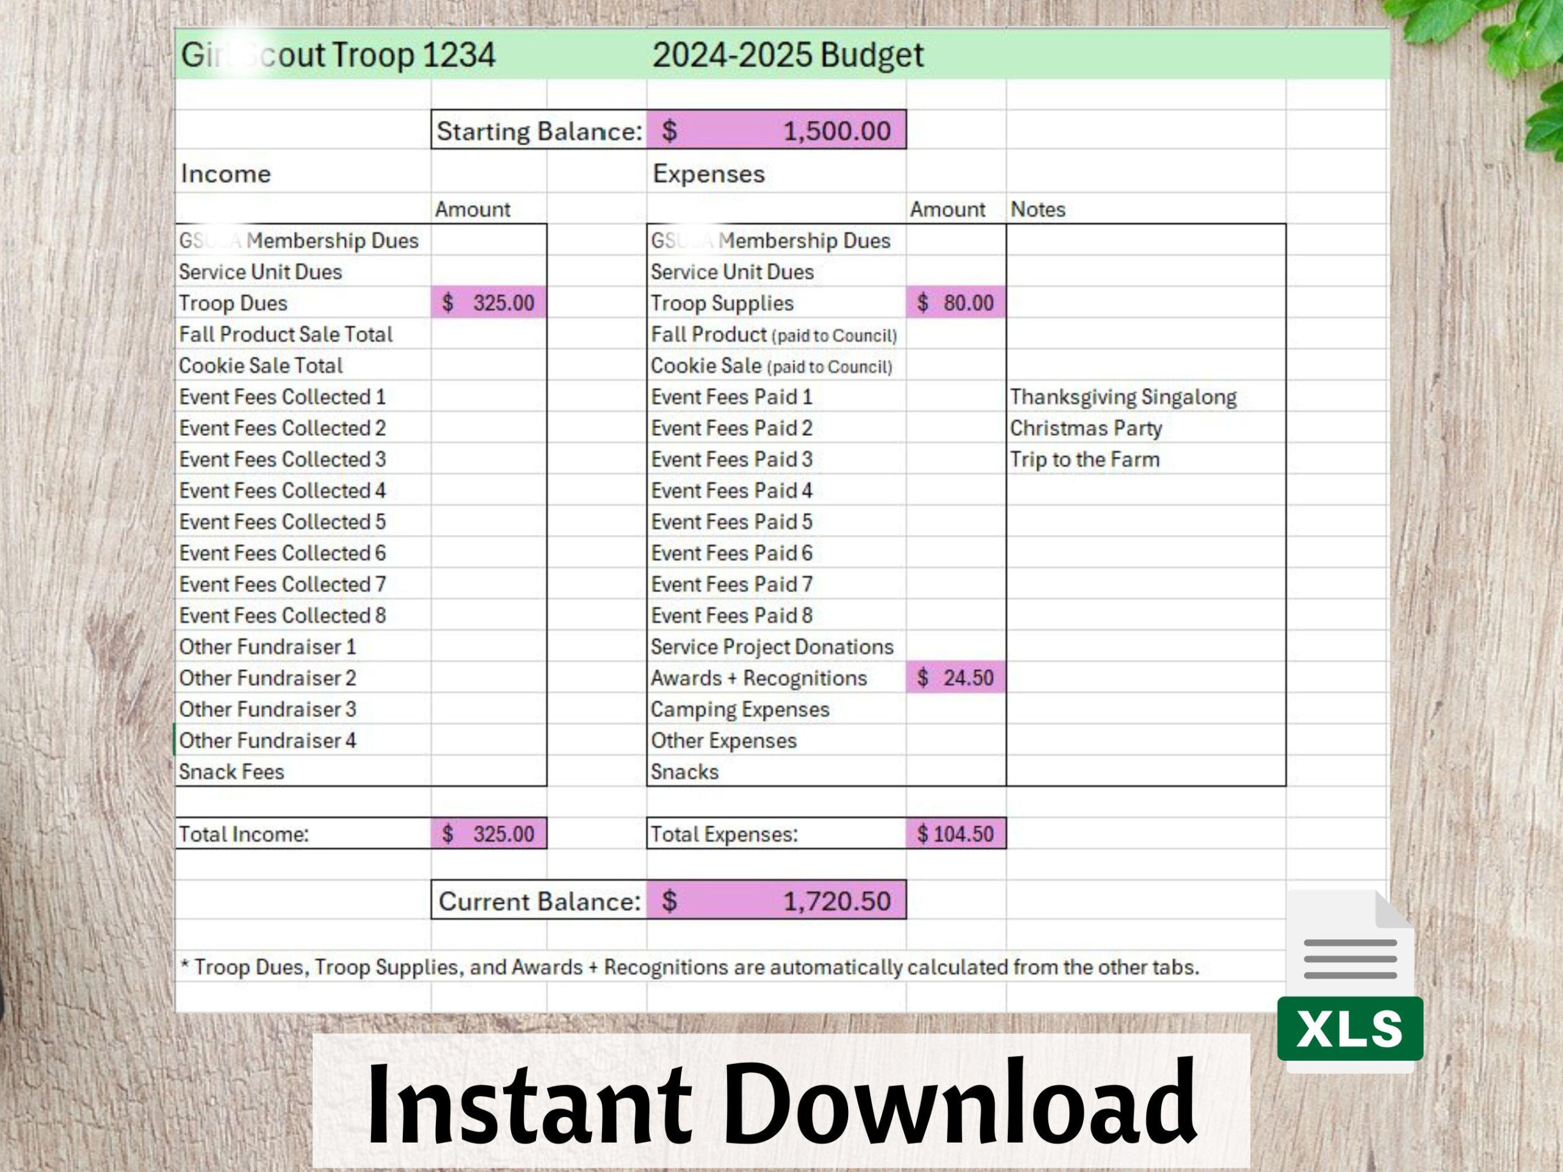
Task: Select the Total Expenses $104.50 cell
Action: 956,834
